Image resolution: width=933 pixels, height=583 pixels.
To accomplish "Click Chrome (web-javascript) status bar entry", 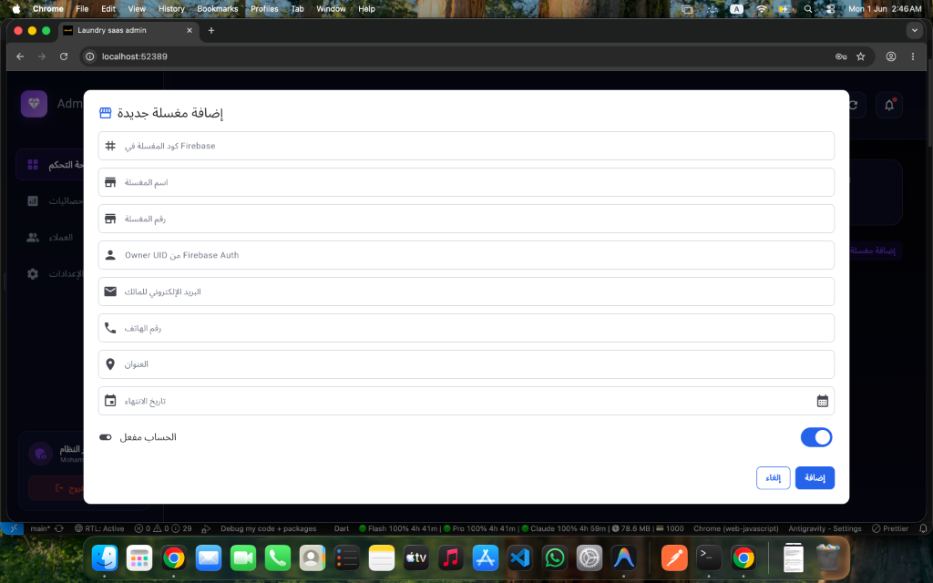I will (x=735, y=528).
